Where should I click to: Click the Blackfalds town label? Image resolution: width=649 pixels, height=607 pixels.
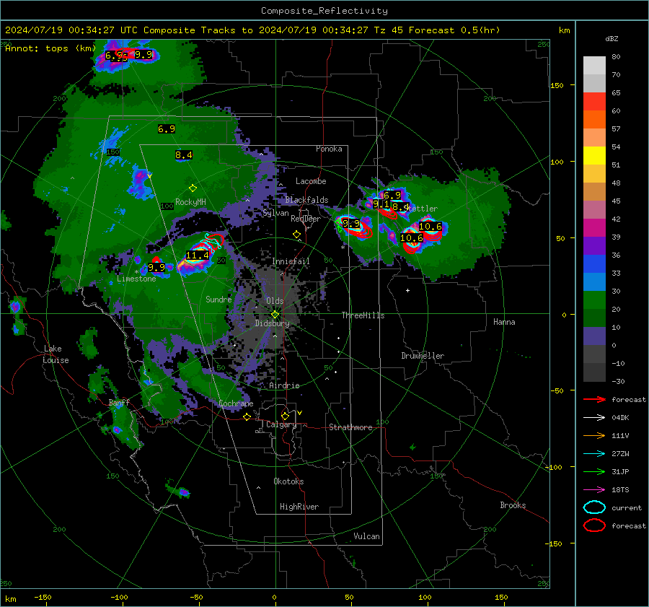306,200
